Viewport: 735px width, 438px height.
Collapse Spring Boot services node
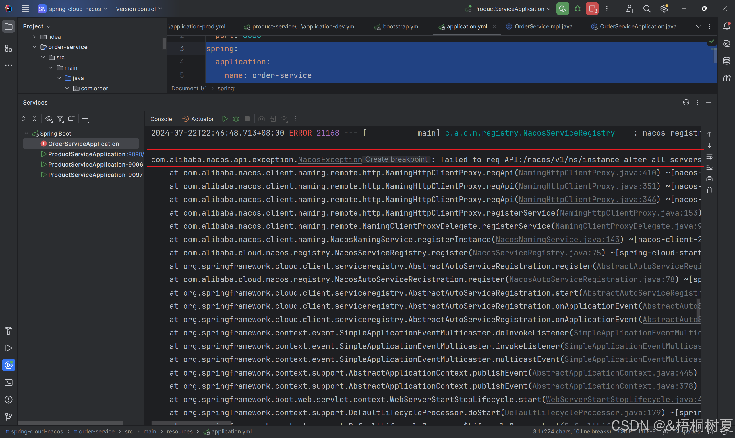click(x=26, y=133)
